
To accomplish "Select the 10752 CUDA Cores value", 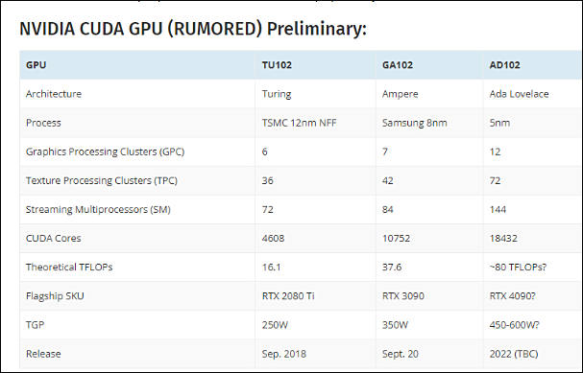I will (x=396, y=238).
